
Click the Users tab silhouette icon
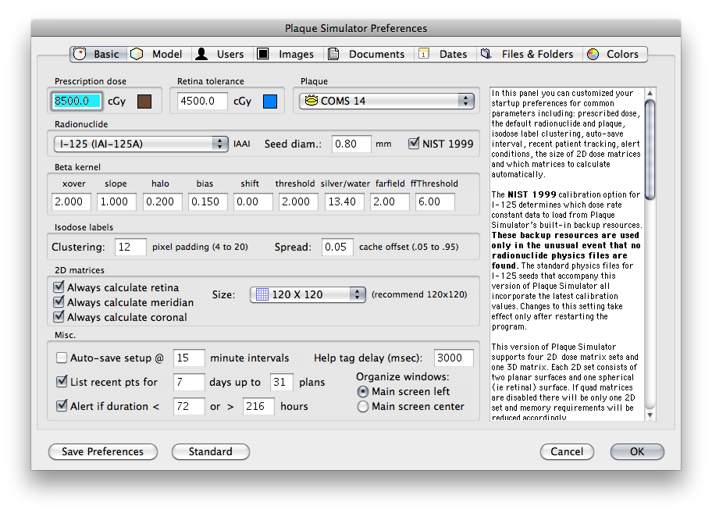(x=201, y=54)
